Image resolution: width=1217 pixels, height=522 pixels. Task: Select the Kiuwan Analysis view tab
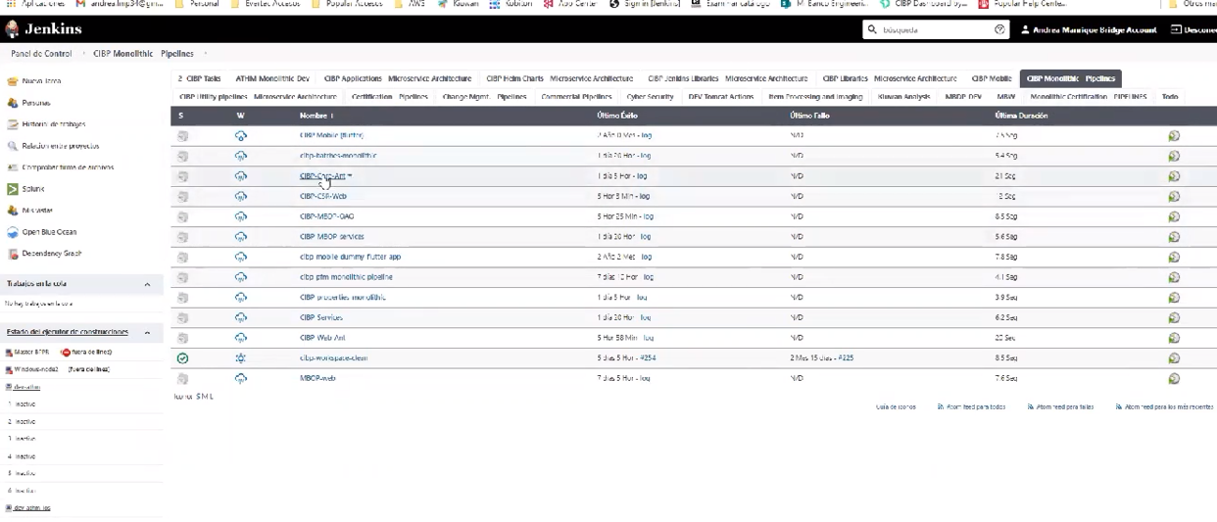pos(903,97)
